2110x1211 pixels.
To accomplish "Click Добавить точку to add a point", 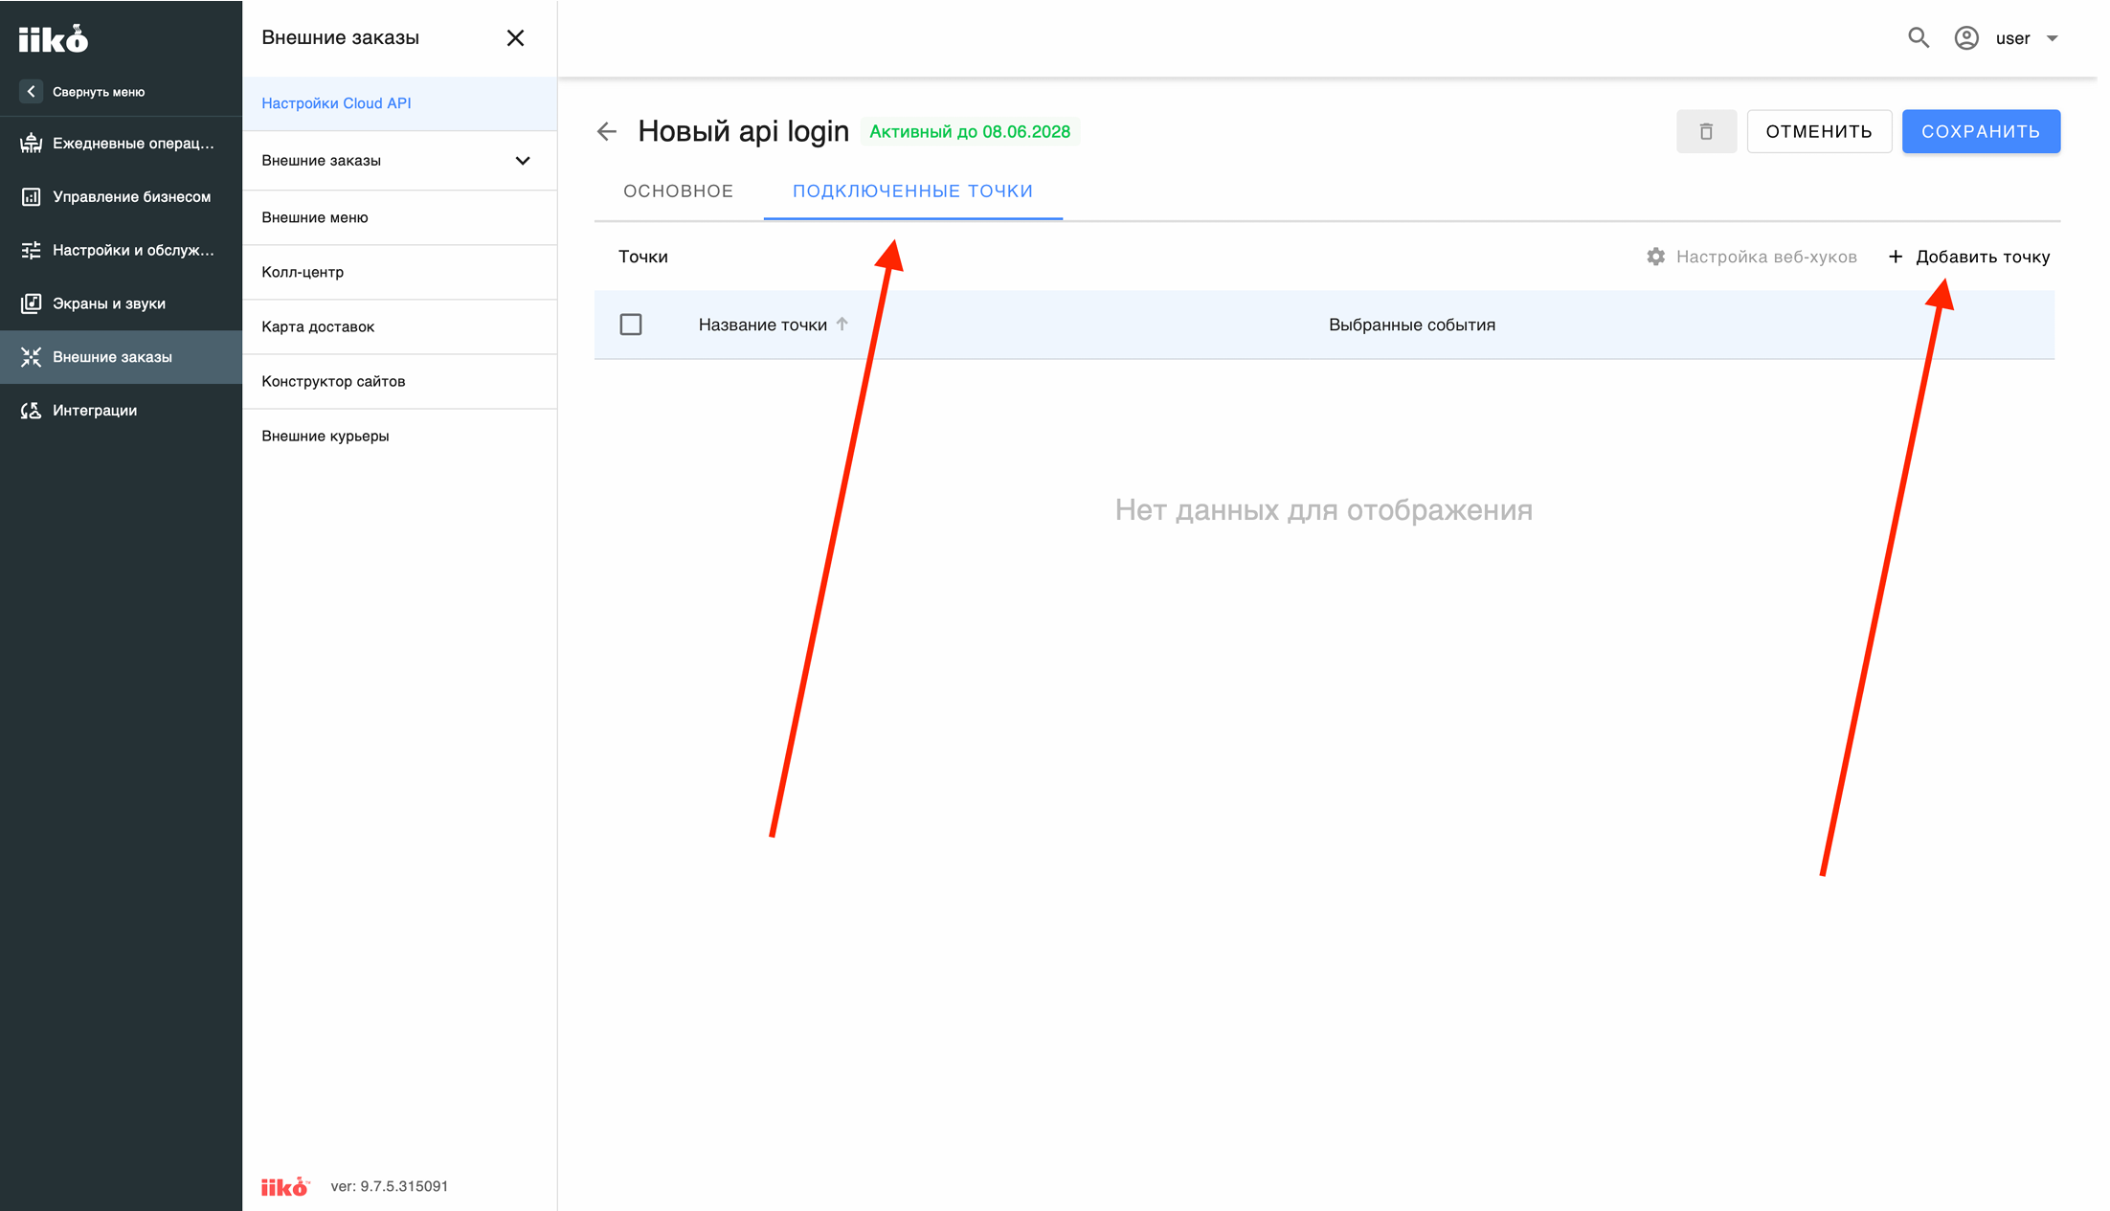I will [1969, 257].
